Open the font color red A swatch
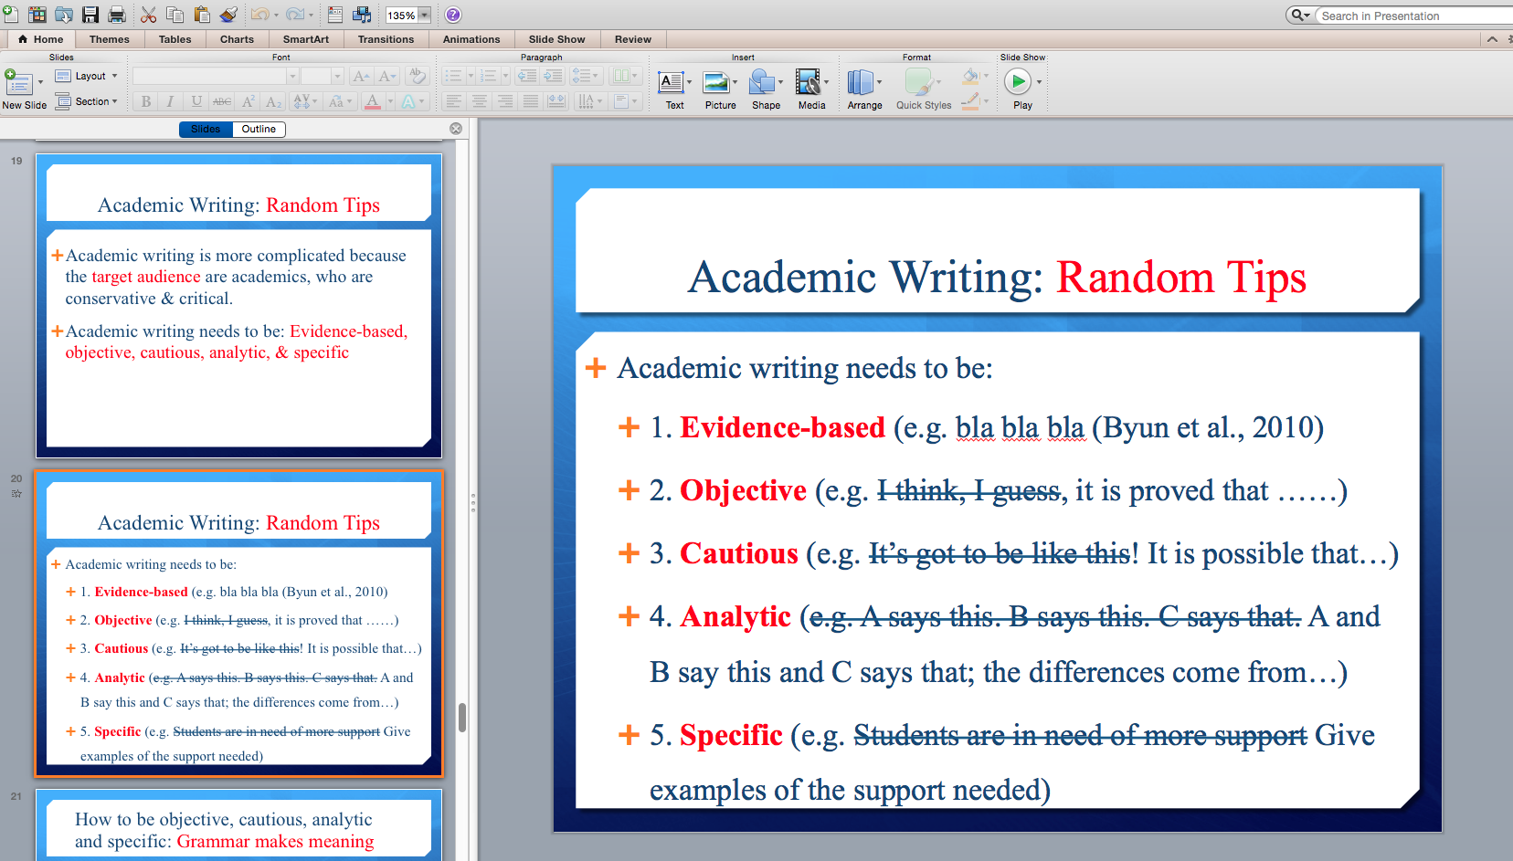Screen dimensions: 1513x861 tap(373, 101)
